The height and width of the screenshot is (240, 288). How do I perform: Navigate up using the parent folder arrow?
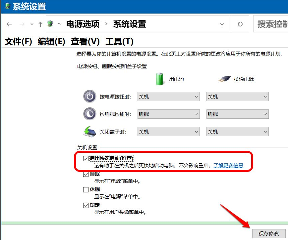pos(40,24)
